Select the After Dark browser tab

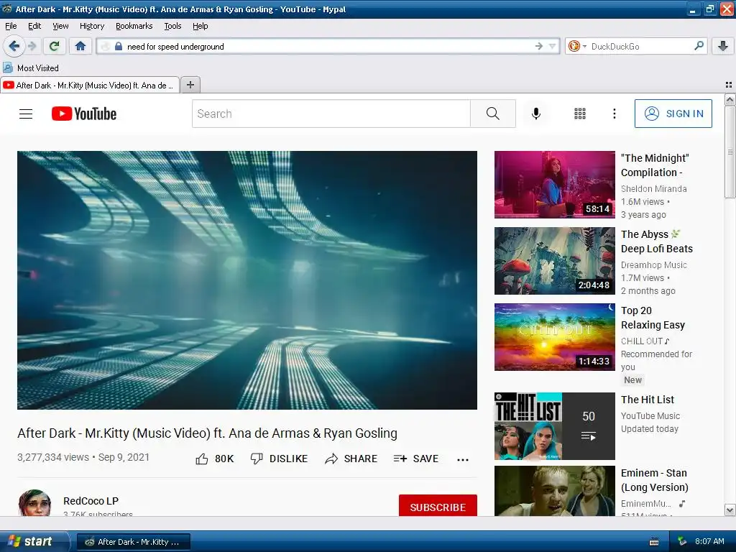[90, 85]
